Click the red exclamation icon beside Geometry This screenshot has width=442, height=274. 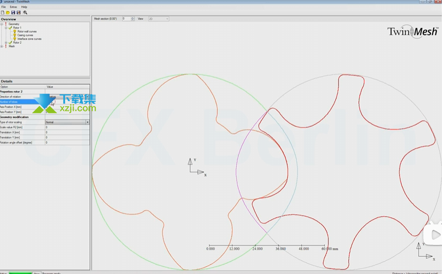pos(6,24)
